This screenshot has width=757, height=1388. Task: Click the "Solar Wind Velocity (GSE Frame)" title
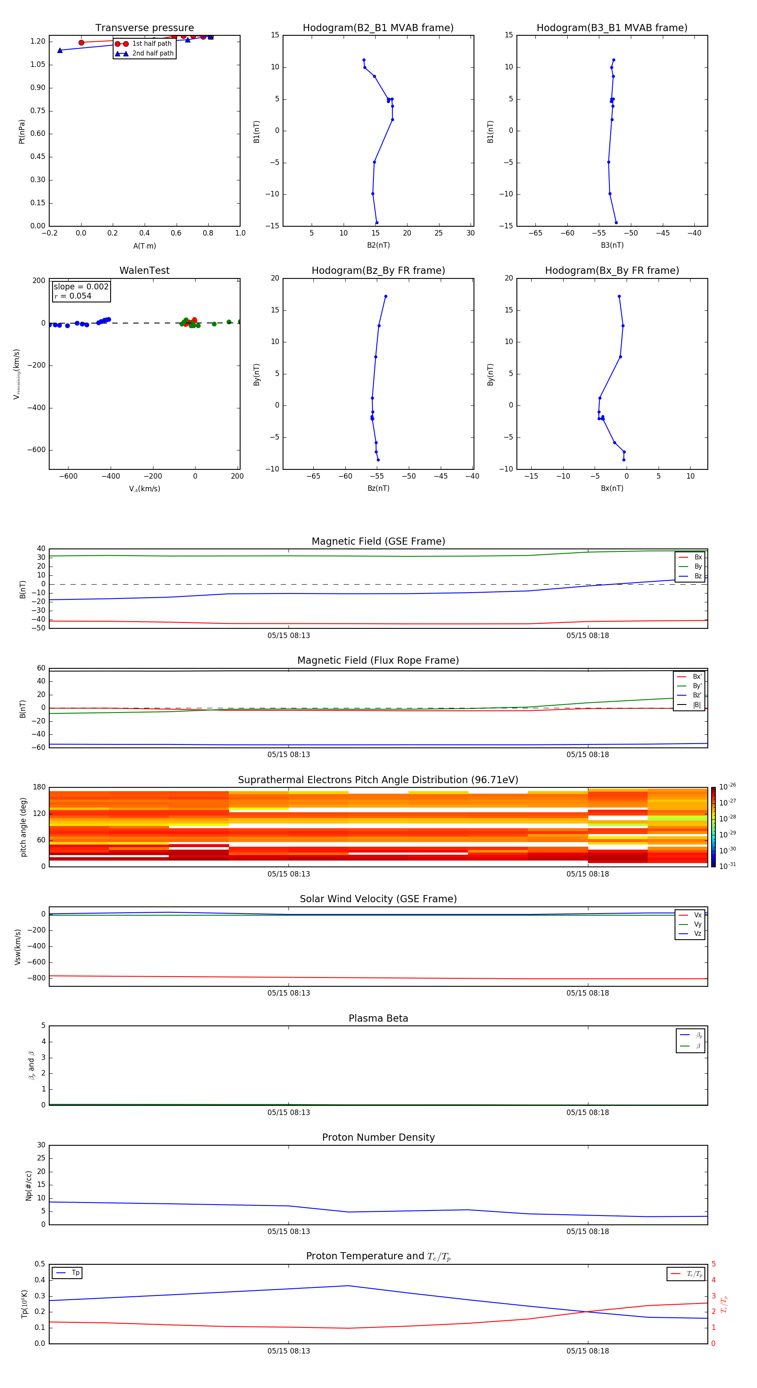click(378, 899)
